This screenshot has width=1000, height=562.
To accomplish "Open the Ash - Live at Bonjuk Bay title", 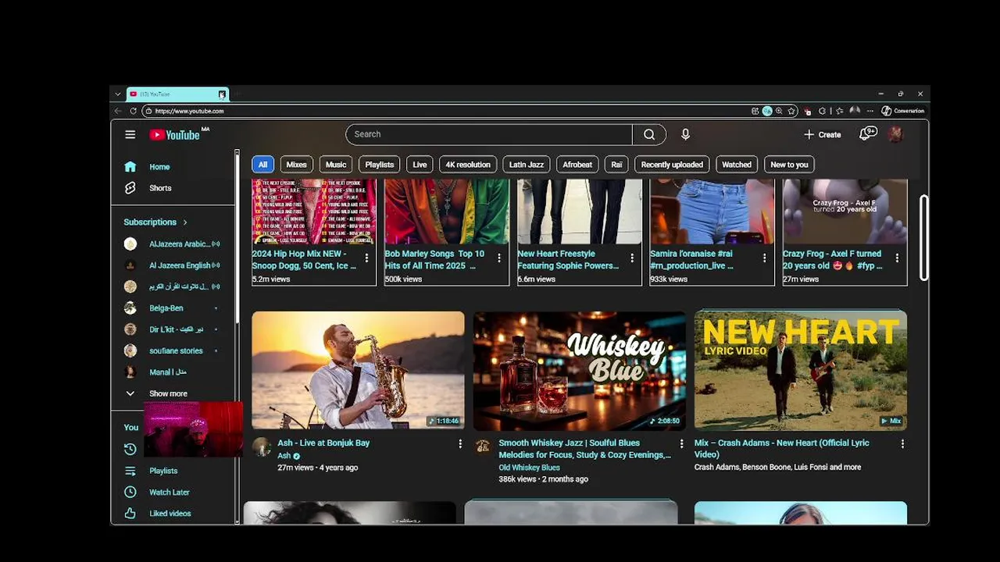I will [323, 443].
